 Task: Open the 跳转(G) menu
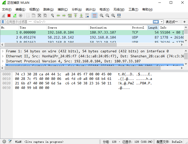(48, 10)
